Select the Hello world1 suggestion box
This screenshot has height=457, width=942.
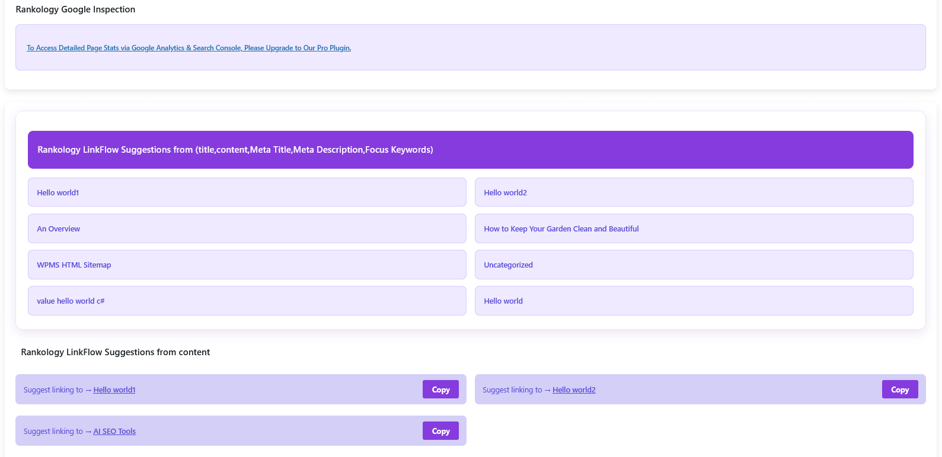[x=247, y=192]
